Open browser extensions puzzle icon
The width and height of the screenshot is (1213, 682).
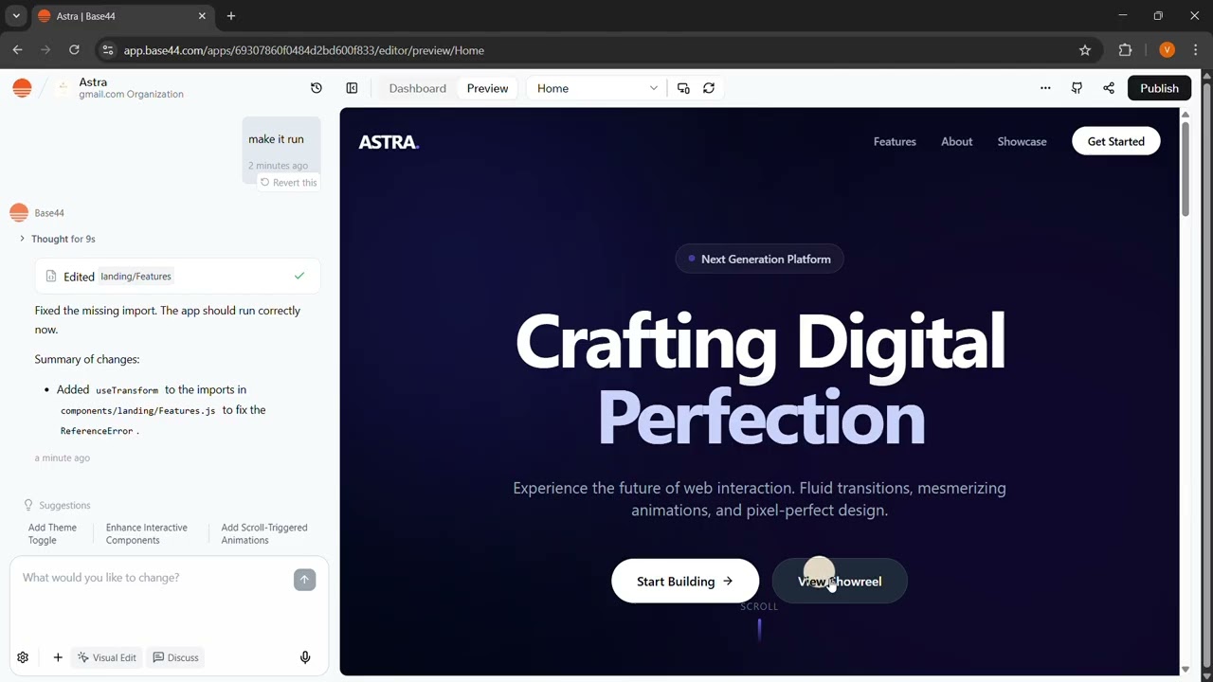coord(1126,50)
